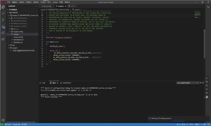Open the errors and warnings count in the status bar
This screenshot has width=211, height=126.
click(x=8, y=125)
